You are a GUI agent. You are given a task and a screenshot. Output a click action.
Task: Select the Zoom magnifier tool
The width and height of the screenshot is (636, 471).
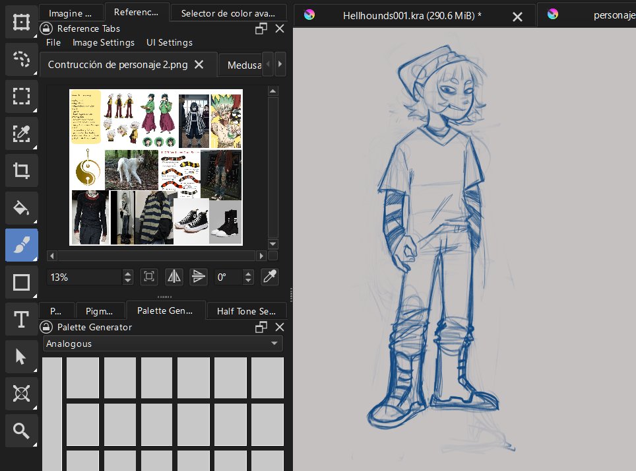(x=22, y=431)
